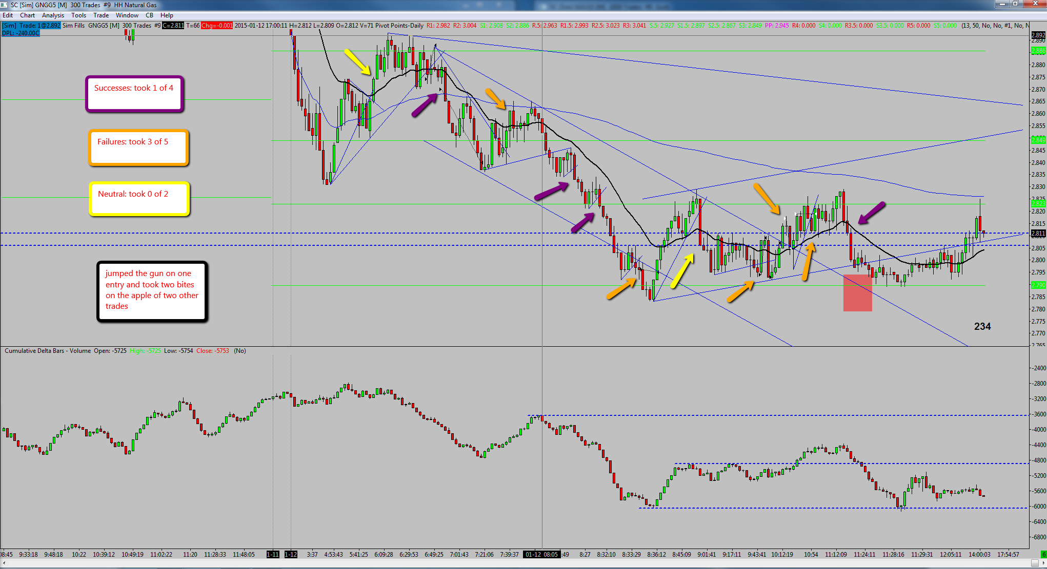Click the magenta "PP: 2.945" pivot value

[777, 26]
